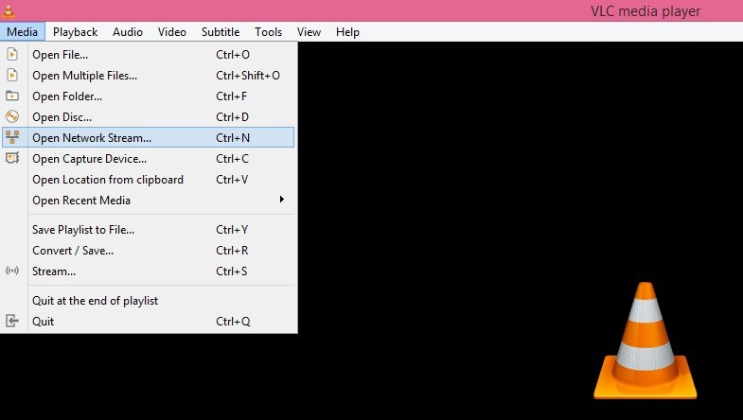Click the VLC media player window title
Screen dimensions: 743x420
point(646,11)
